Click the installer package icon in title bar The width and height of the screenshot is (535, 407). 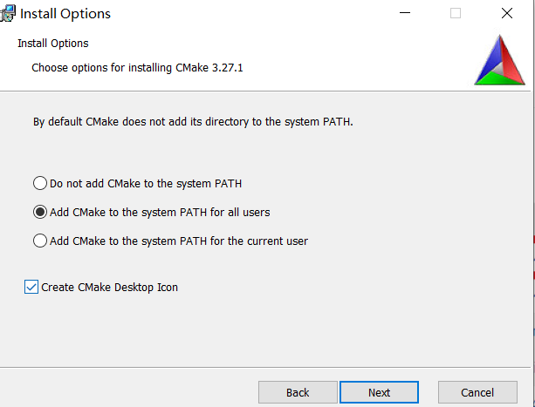coord(8,14)
